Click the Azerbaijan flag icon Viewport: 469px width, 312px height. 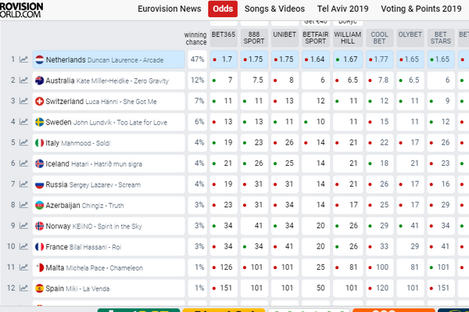click(40, 205)
